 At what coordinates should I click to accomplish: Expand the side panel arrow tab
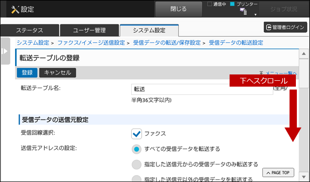(5, 51)
